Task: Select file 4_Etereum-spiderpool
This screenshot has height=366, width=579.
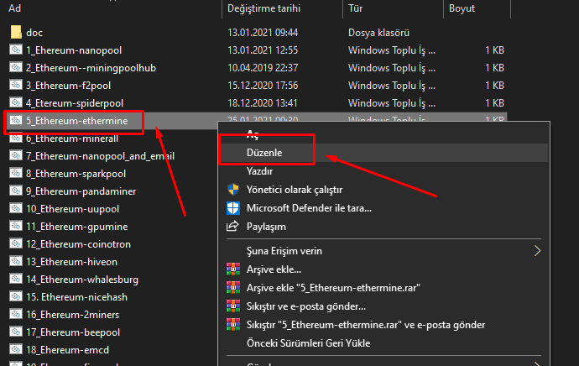Action: (x=75, y=103)
